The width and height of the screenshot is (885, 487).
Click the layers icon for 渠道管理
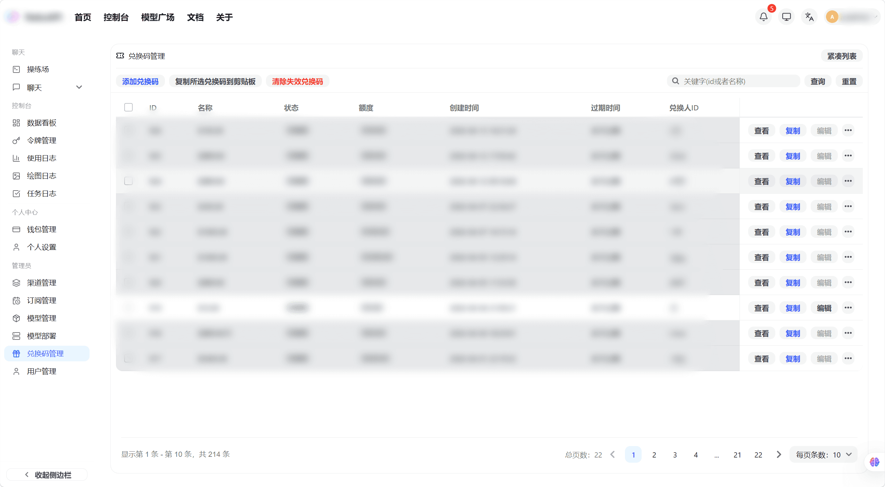pos(16,283)
